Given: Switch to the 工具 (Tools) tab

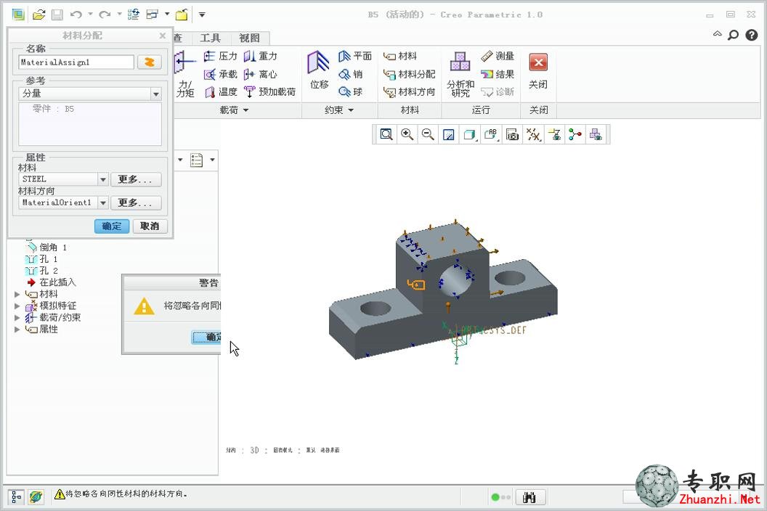Looking at the screenshot, I should pos(210,38).
